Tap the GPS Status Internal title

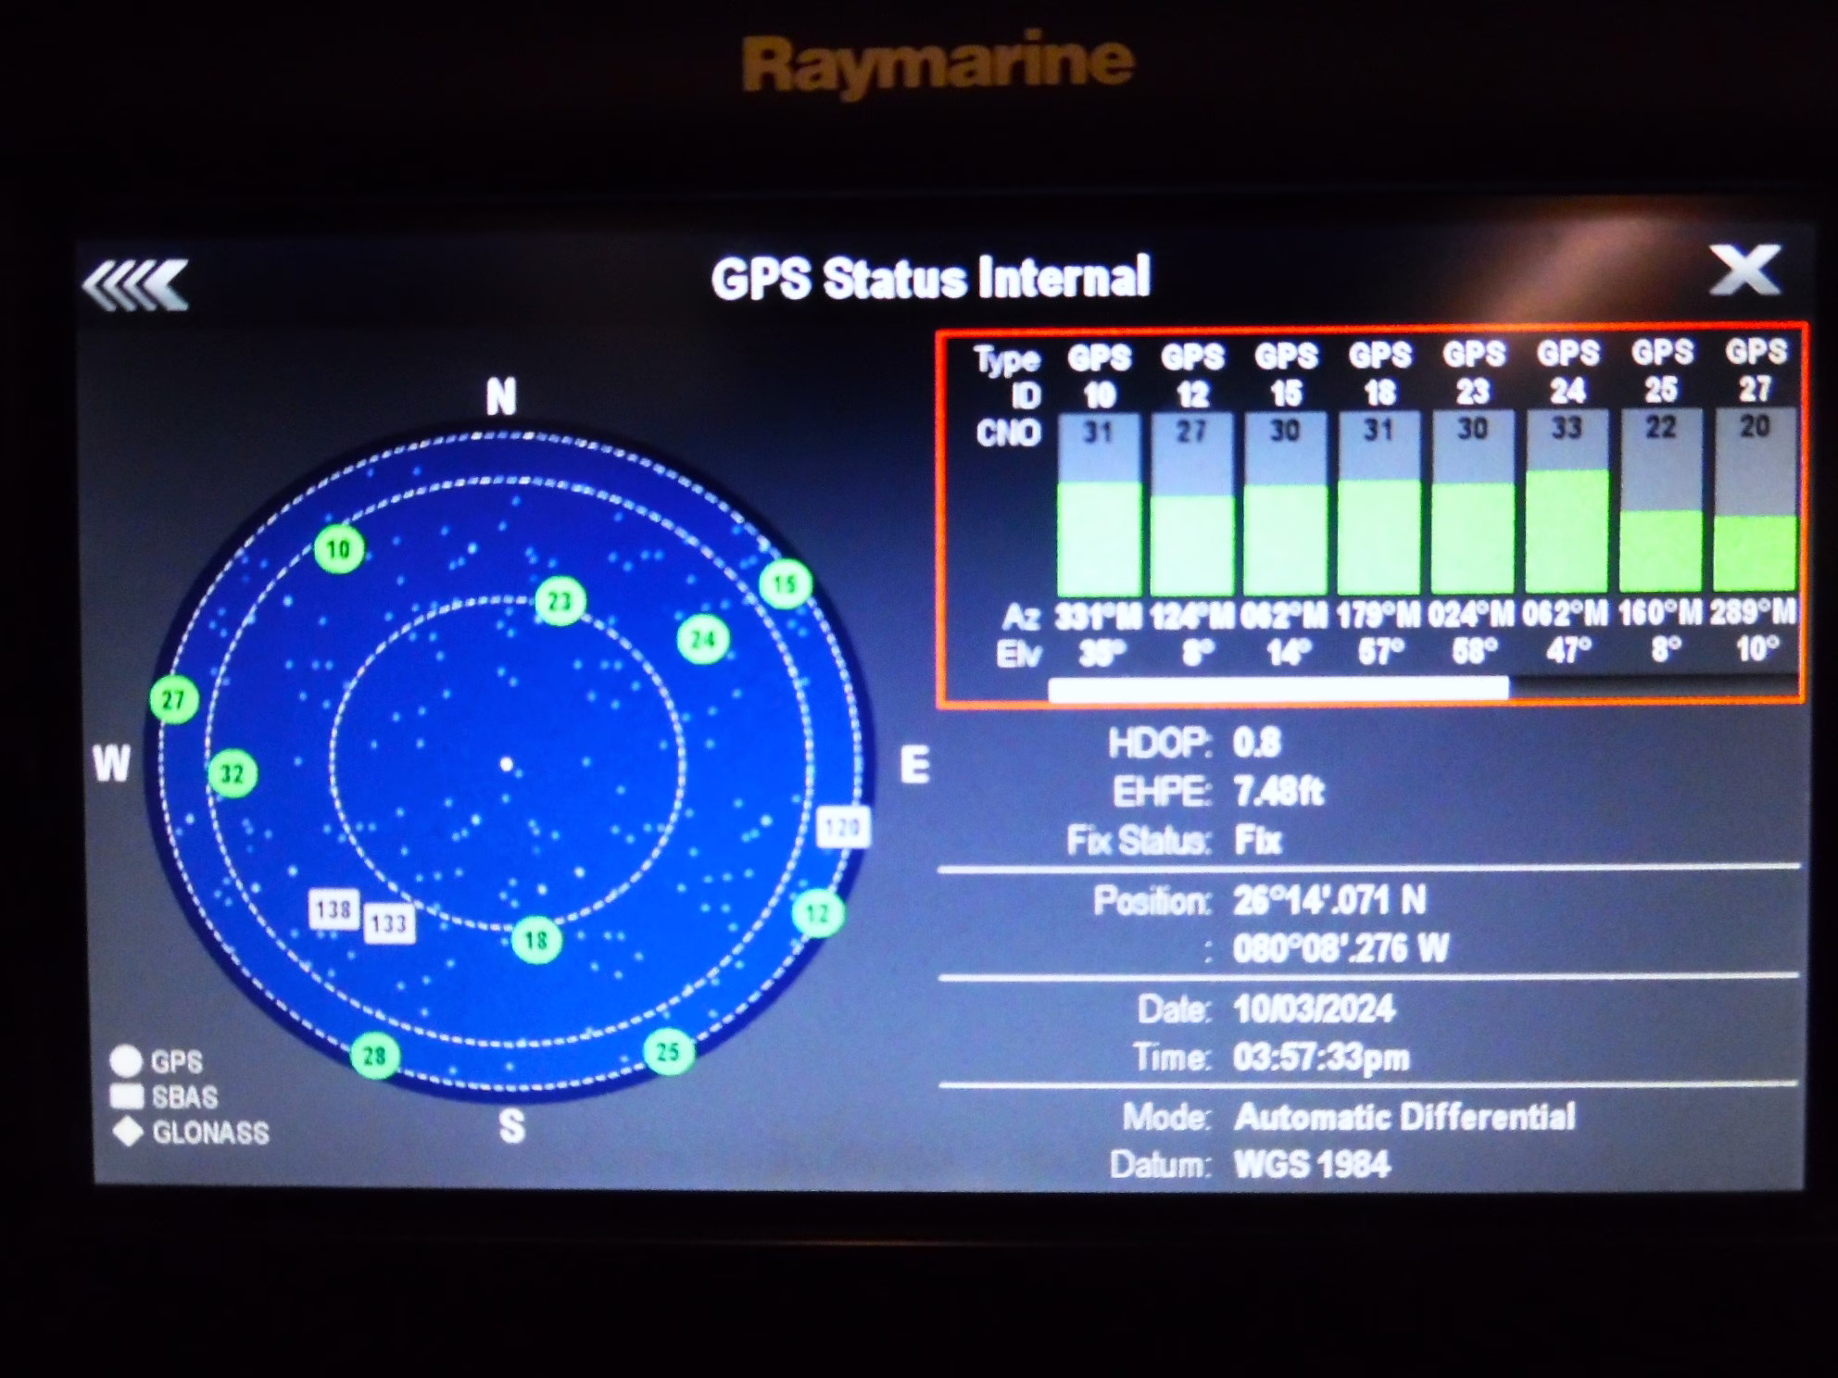click(930, 278)
